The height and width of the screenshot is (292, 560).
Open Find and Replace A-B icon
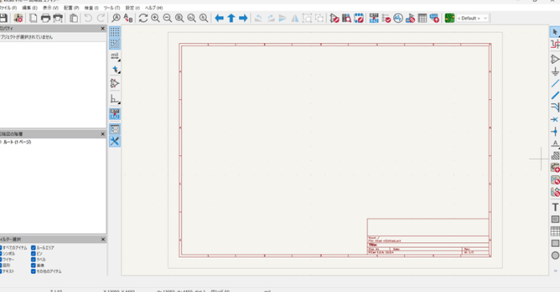pyautogui.click(x=128, y=18)
